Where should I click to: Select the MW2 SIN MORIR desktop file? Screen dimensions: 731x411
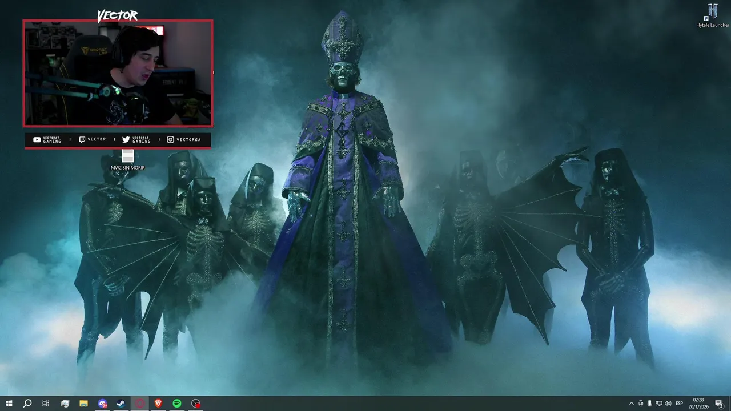tap(127, 160)
